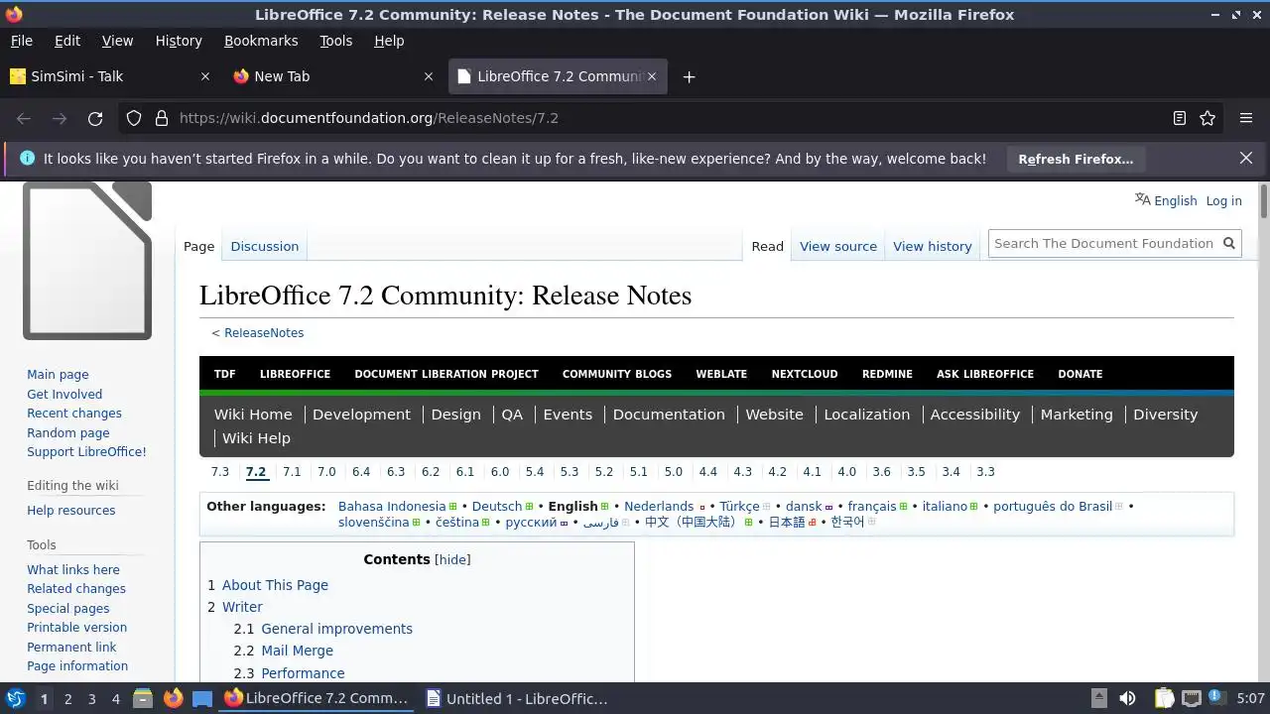
Task: Click the Refresh Firefox… button
Action: 1076,159
